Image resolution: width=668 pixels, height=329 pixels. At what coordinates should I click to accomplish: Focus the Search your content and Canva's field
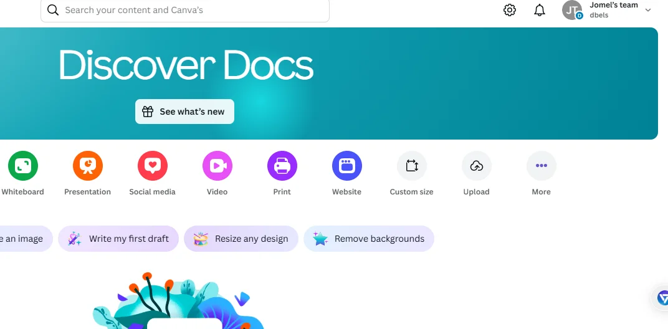tap(185, 10)
